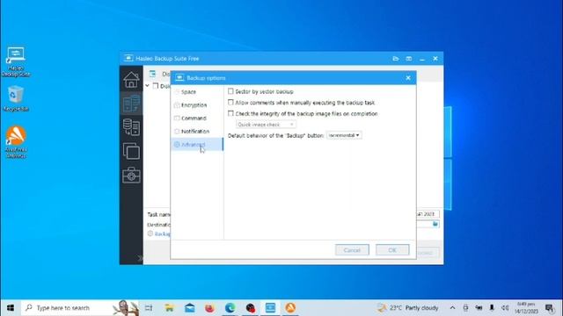563x316 pixels.
Task: Open the Windows Start menu
Action: click(x=11, y=308)
